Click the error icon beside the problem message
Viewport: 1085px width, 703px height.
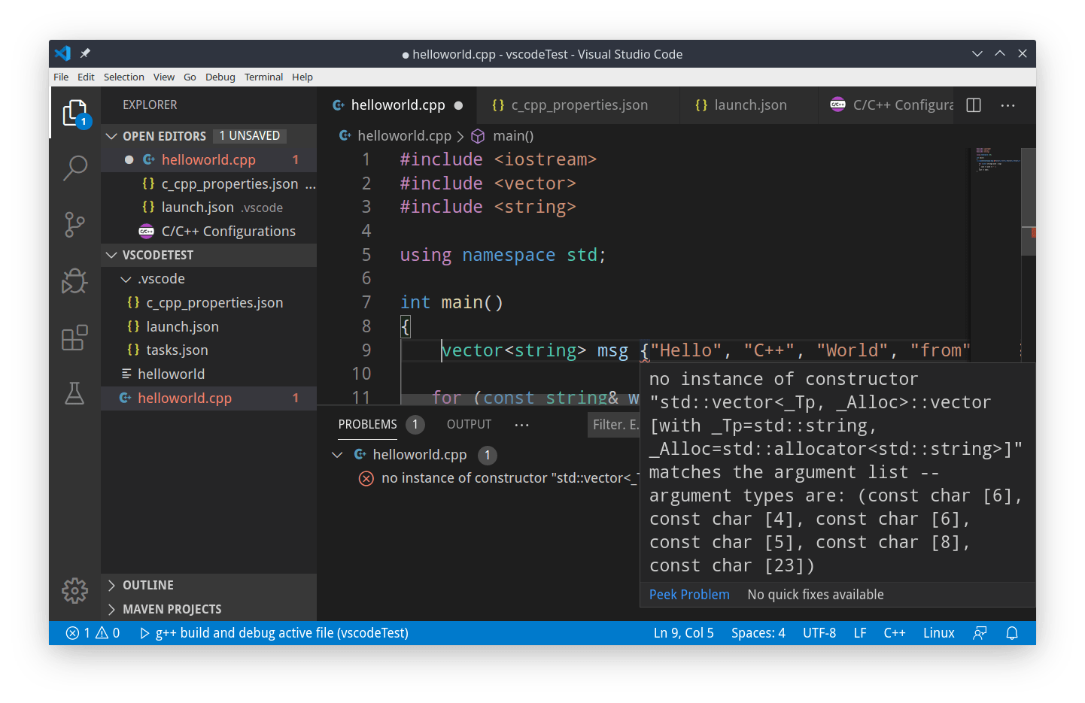pos(366,478)
